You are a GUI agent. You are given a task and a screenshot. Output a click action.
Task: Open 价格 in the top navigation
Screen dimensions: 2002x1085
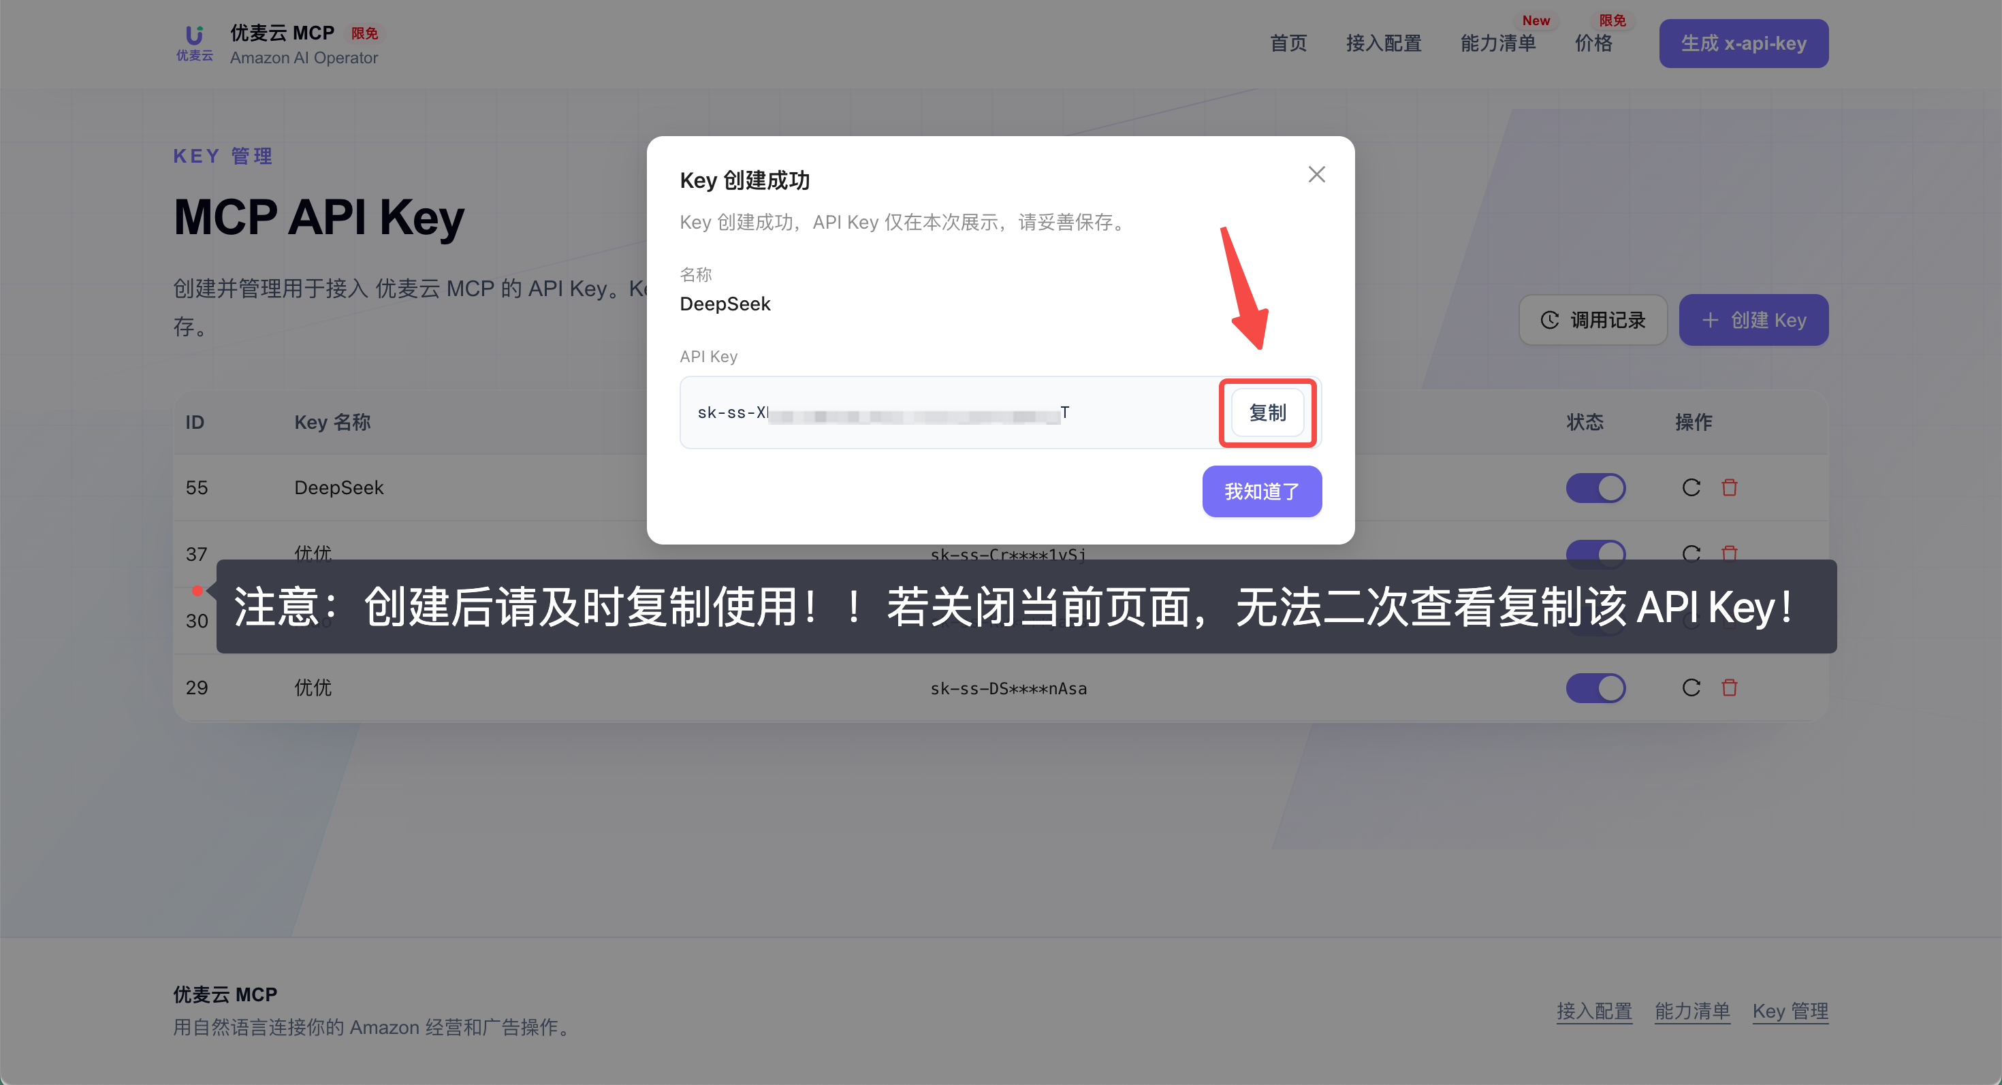tap(1593, 44)
